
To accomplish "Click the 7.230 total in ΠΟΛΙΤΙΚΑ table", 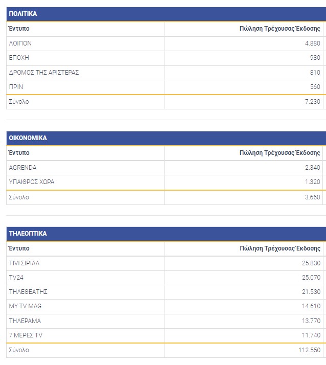I will coord(312,102).
